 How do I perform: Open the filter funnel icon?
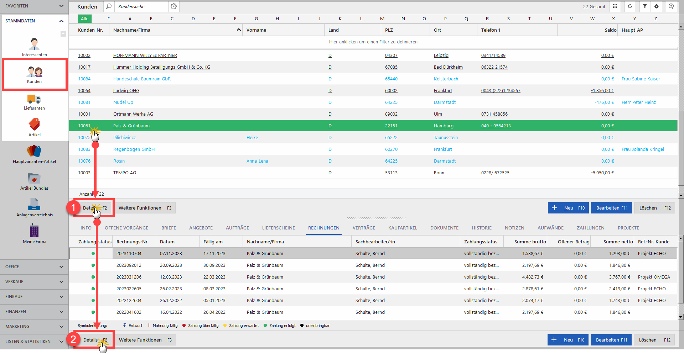click(645, 6)
